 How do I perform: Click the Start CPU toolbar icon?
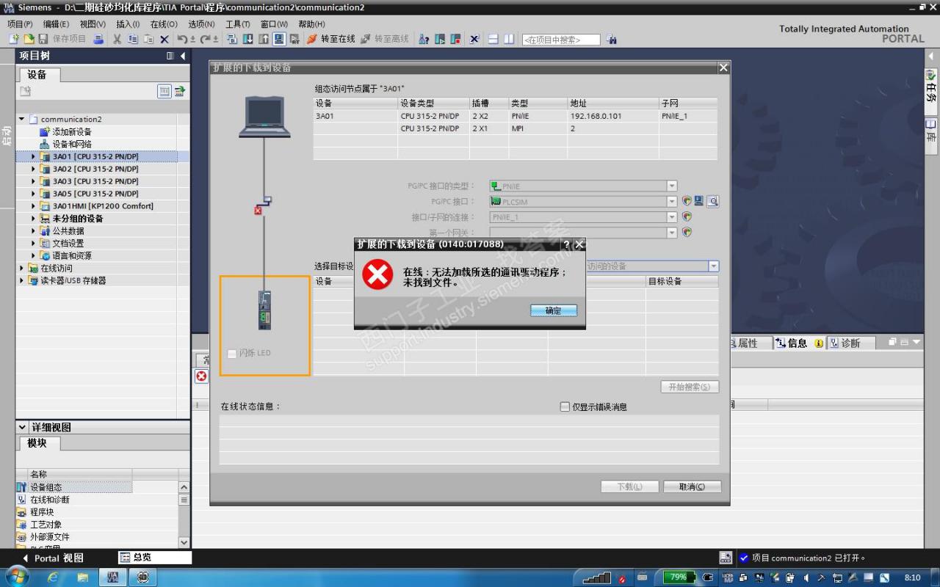tap(440, 39)
